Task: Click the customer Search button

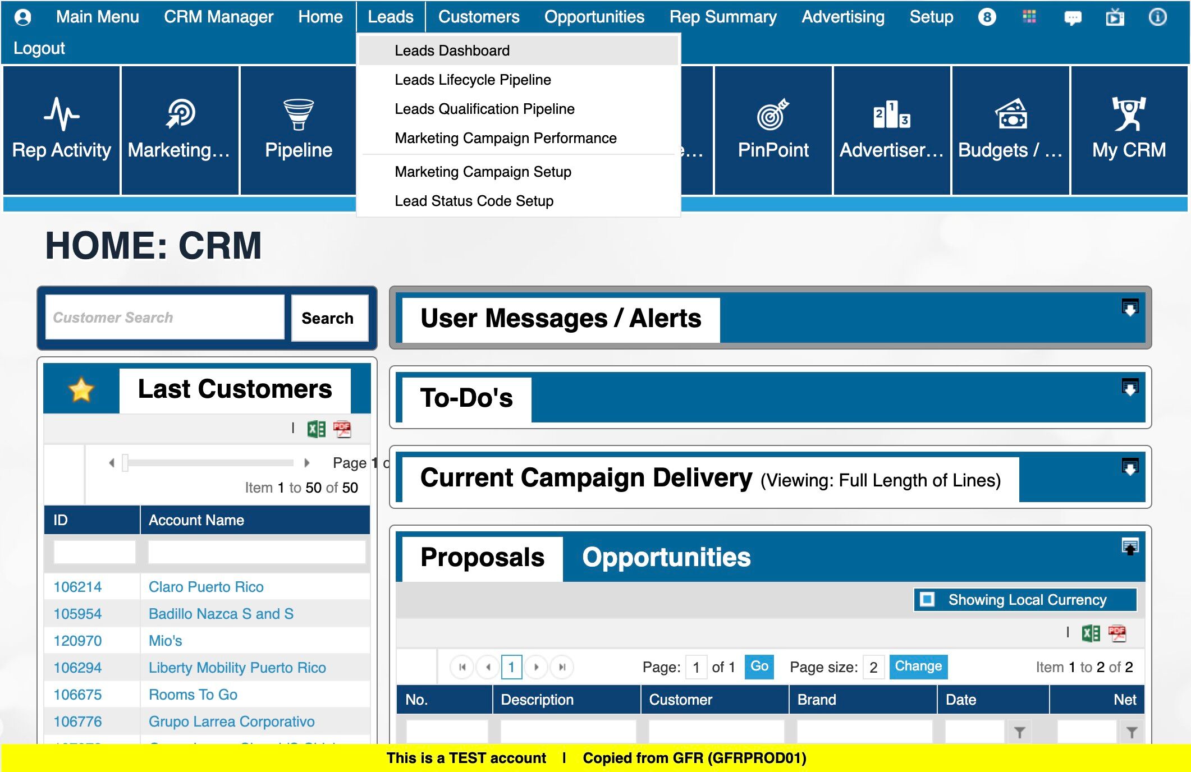Action: point(328,318)
